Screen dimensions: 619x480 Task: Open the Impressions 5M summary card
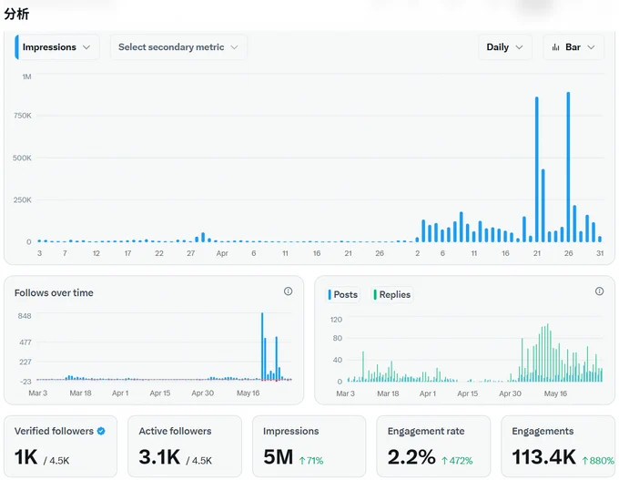click(309, 446)
